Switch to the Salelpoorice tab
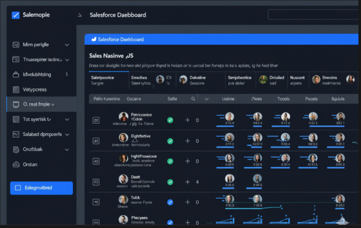 pyautogui.click(x=102, y=80)
